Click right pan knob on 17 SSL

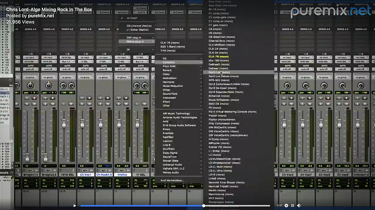tap(145, 86)
